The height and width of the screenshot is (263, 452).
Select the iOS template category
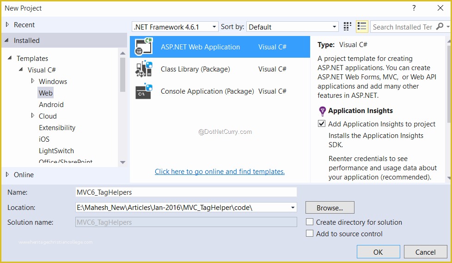pos(44,139)
